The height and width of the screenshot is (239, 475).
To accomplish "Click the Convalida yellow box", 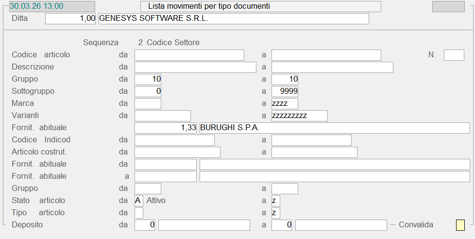I will (460, 225).
